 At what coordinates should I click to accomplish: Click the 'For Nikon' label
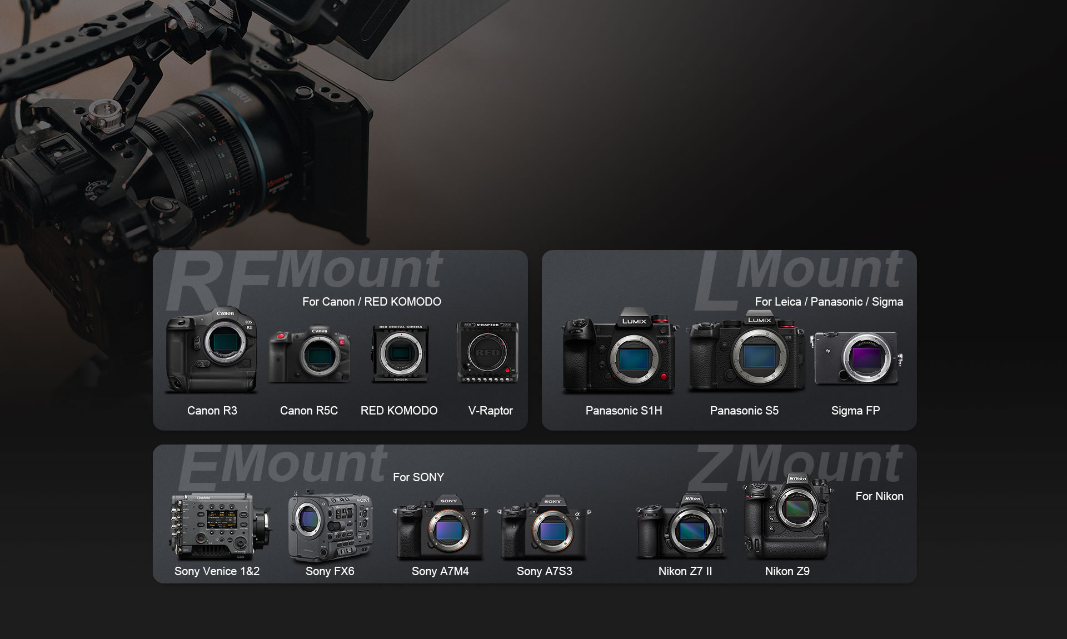point(880,496)
